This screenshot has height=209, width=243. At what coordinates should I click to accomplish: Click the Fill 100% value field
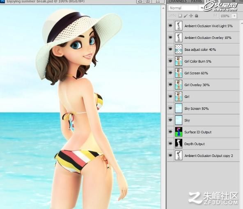[x=226, y=16]
